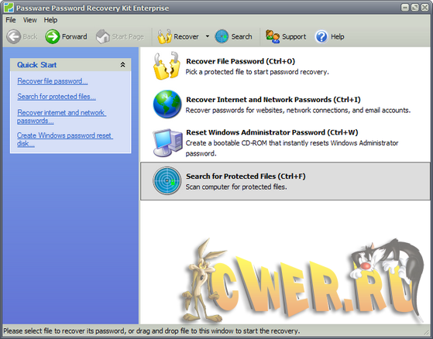Click the radar Search for Protected Files icon
The height and width of the screenshot is (339, 433).
(x=167, y=180)
